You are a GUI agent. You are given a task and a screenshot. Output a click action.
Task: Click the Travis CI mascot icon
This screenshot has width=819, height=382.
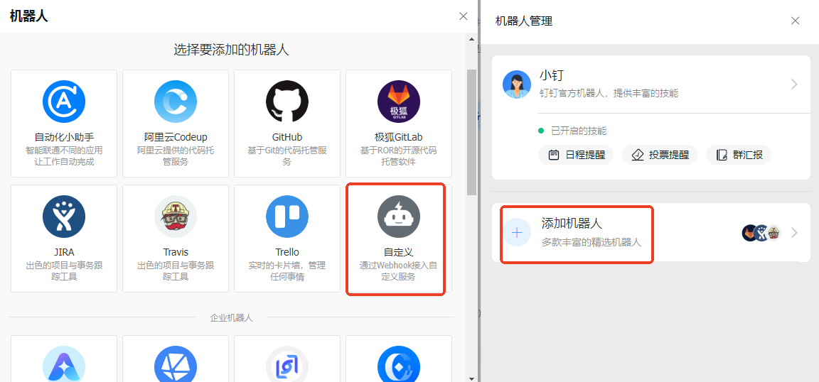coord(176,217)
